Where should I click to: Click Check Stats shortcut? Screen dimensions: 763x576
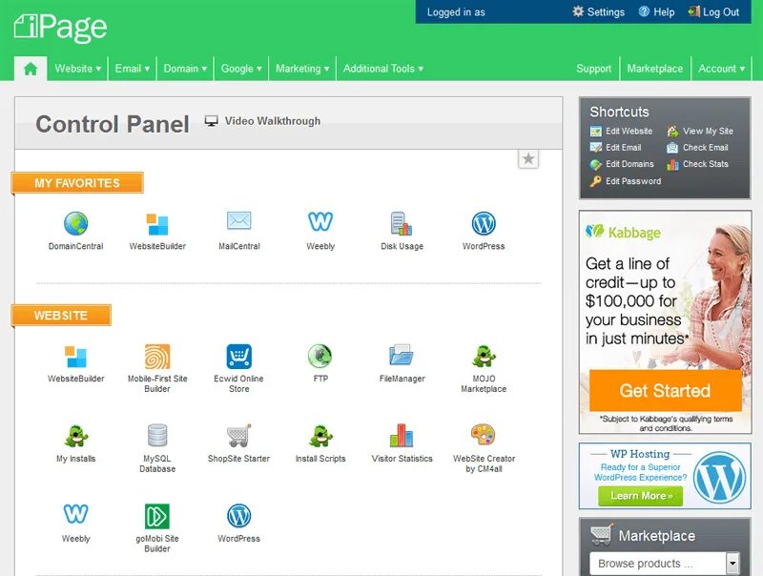pos(698,164)
